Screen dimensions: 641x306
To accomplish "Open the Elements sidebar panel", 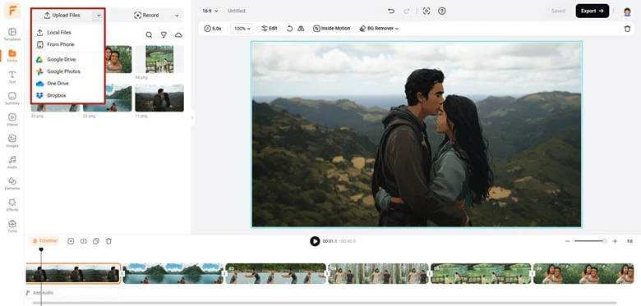I will tap(12, 183).
